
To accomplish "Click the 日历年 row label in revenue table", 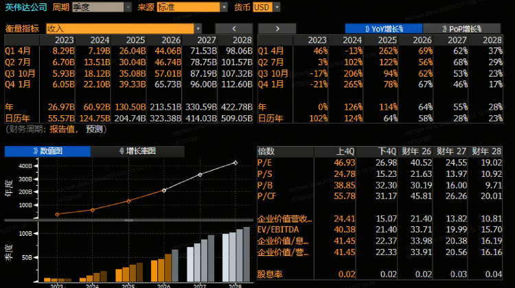I will [x=16, y=118].
